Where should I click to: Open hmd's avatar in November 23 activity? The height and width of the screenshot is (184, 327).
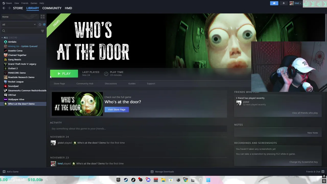[53, 164]
